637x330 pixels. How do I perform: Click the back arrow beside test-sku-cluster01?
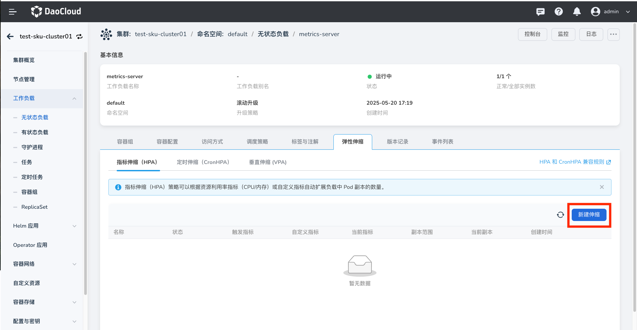10,36
